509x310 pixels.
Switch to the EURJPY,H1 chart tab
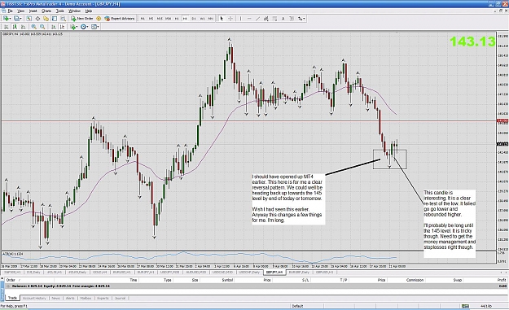pyautogui.click(x=146, y=272)
